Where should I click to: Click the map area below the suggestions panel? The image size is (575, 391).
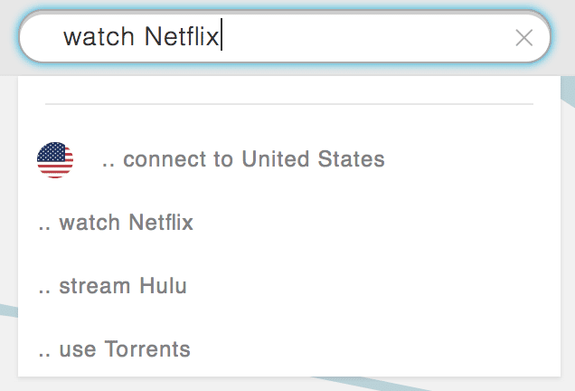point(287,384)
